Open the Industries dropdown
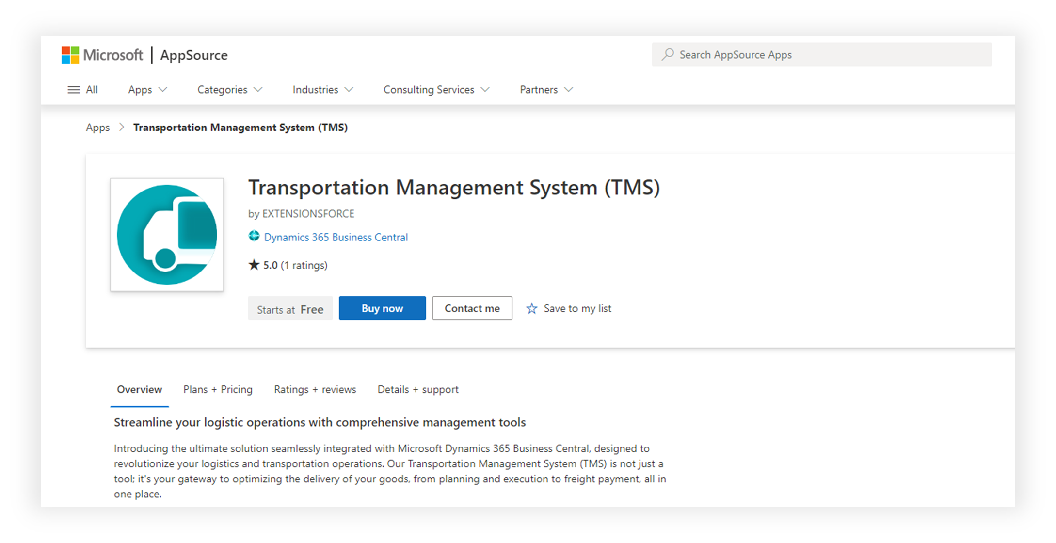Viewport: 1056px width, 543px height. 322,89
